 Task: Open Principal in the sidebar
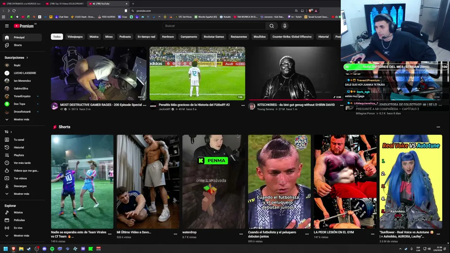click(22, 37)
